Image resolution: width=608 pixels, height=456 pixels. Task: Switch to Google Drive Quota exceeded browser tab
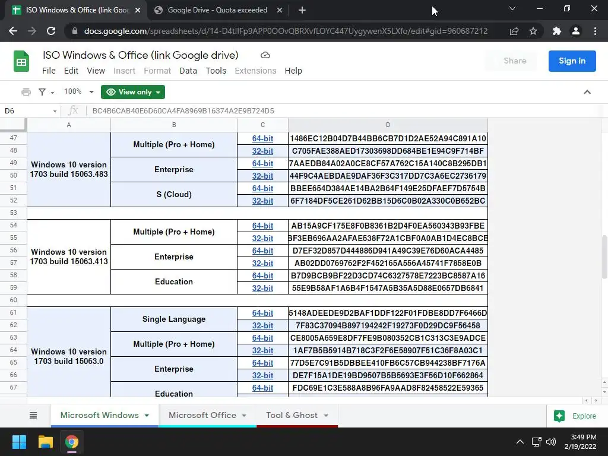point(217,10)
